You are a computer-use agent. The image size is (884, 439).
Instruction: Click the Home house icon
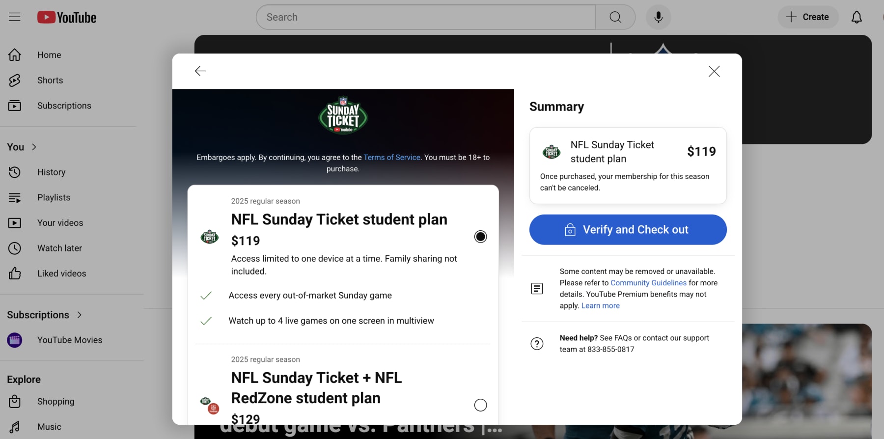(x=15, y=55)
